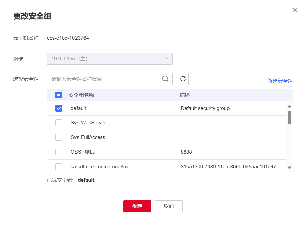Image resolution: width=305 pixels, height=225 pixels.
Task: Select the Sys-FullAccess checkbox
Action: tap(59, 137)
